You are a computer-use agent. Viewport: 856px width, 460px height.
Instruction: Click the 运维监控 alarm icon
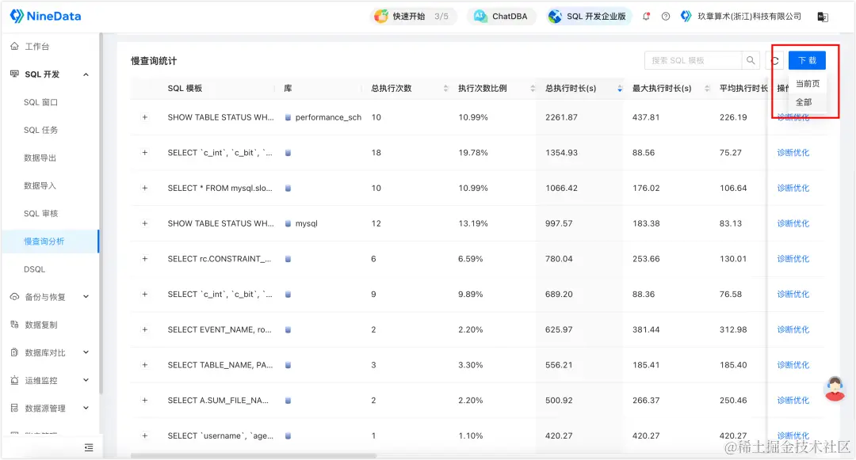15,380
